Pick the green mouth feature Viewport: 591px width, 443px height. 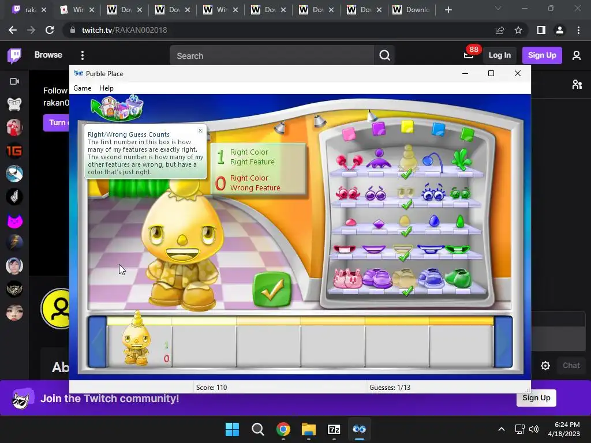point(458,249)
